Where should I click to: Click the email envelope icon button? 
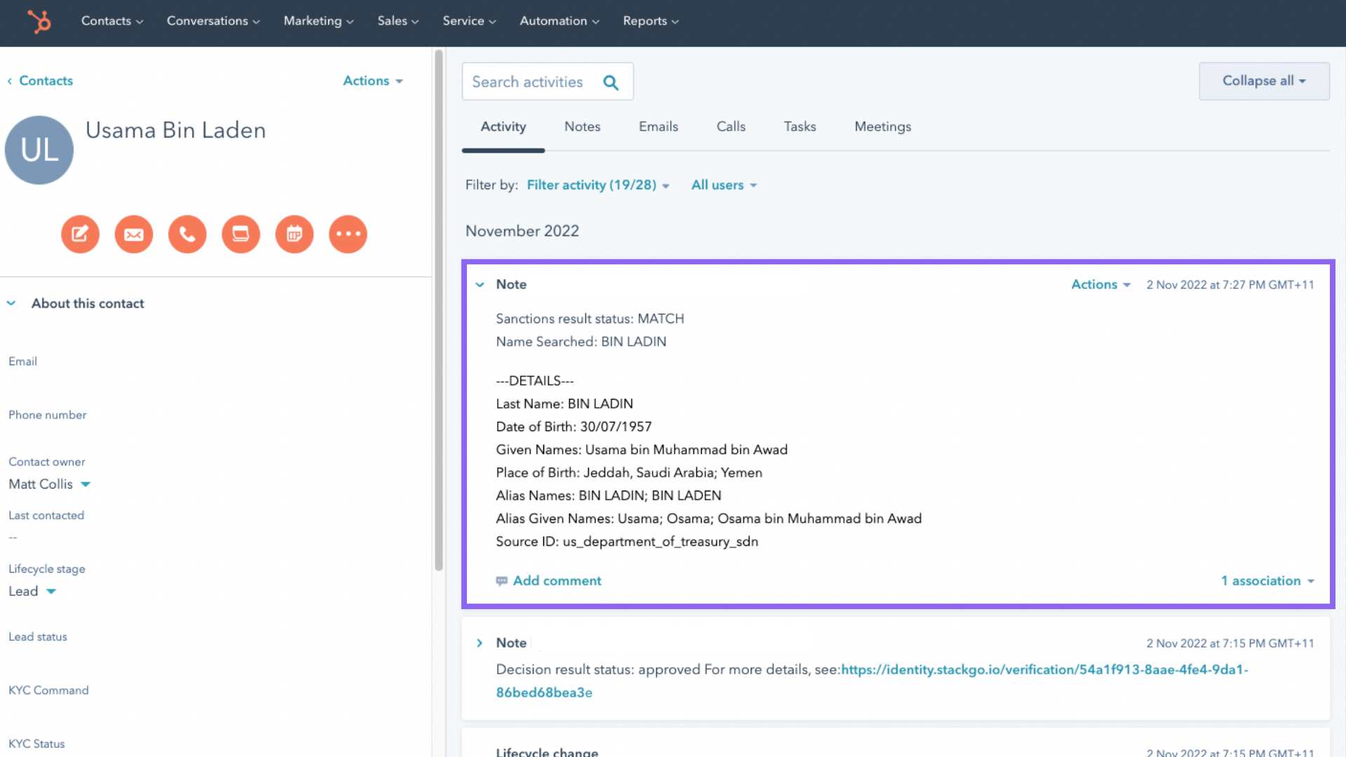(x=134, y=234)
